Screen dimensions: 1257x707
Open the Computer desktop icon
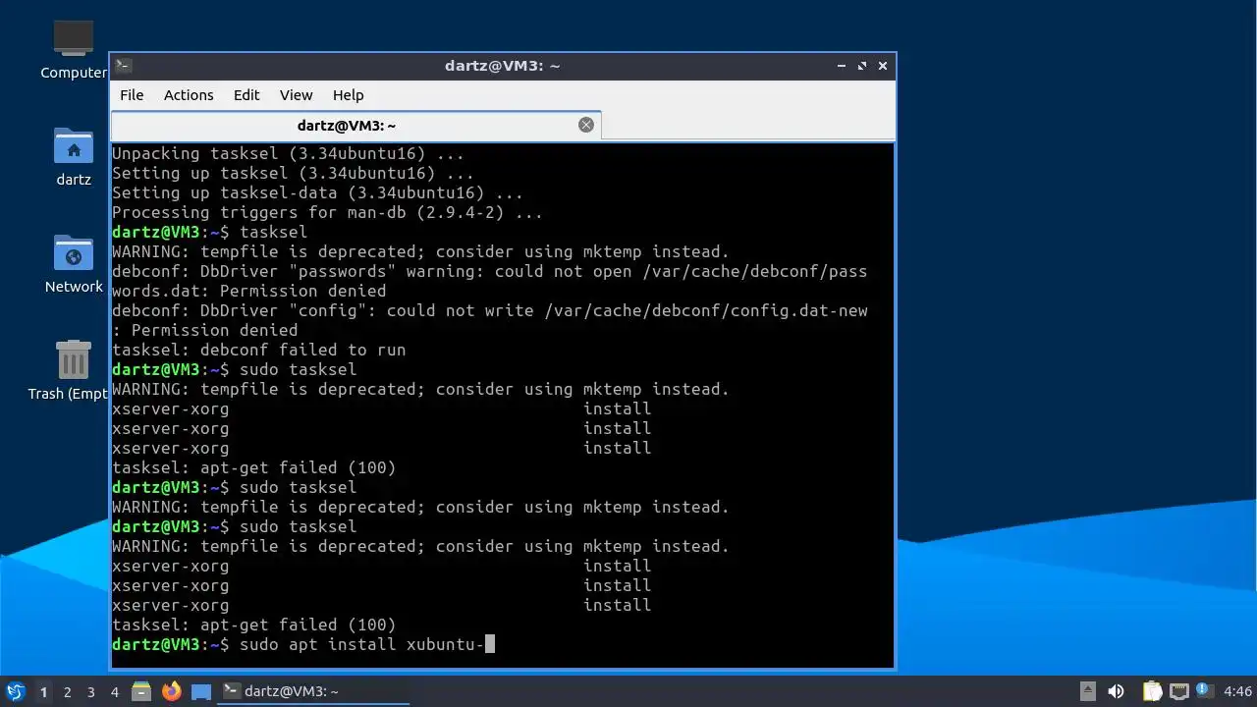(x=74, y=49)
